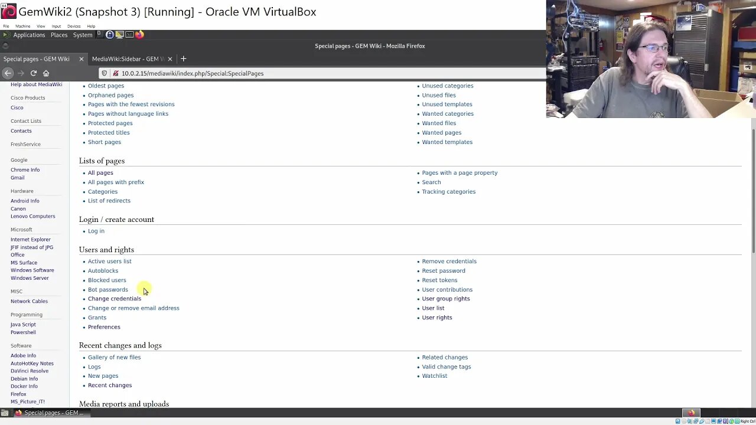
Task: Open the Places menu
Action: tap(59, 35)
